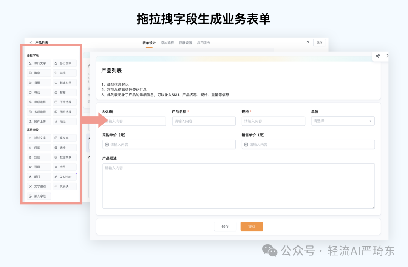Select the Q-Linker advanced field
Image resolution: width=408 pixels, height=267 pixels.
coord(64,176)
